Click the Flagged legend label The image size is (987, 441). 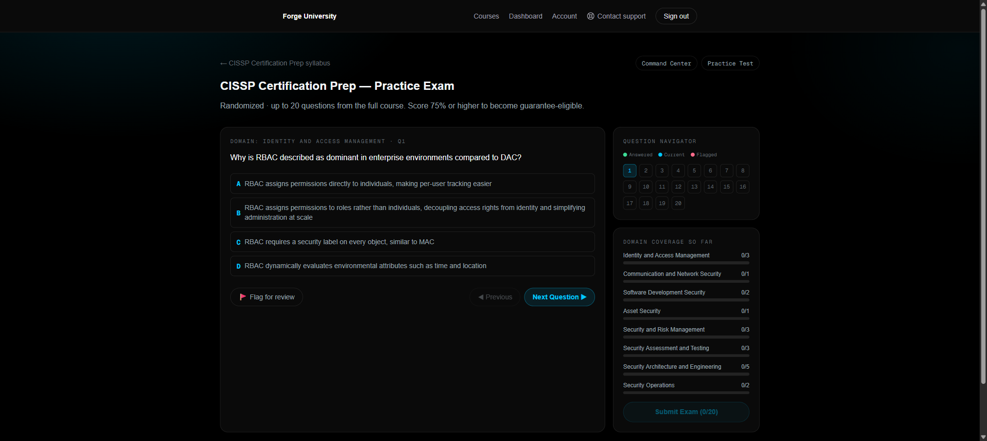tap(706, 155)
